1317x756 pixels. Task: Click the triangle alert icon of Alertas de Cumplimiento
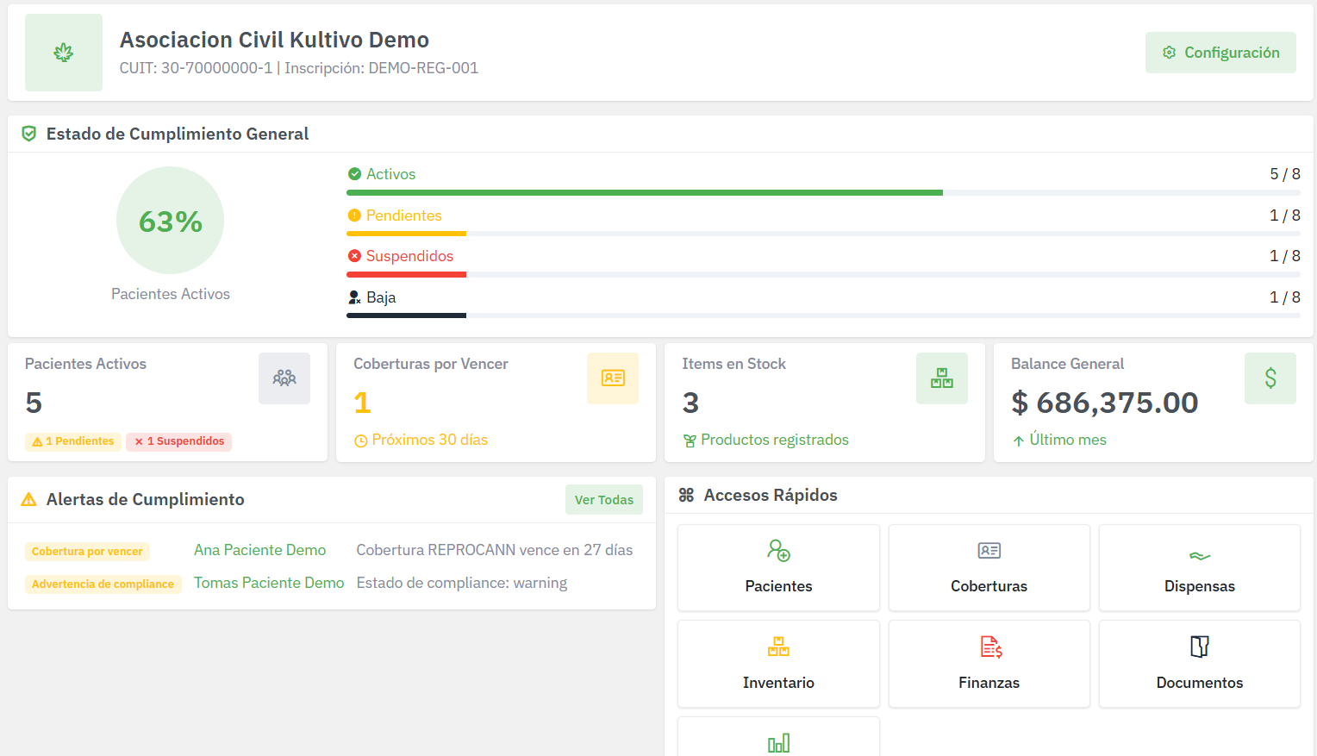(x=28, y=499)
